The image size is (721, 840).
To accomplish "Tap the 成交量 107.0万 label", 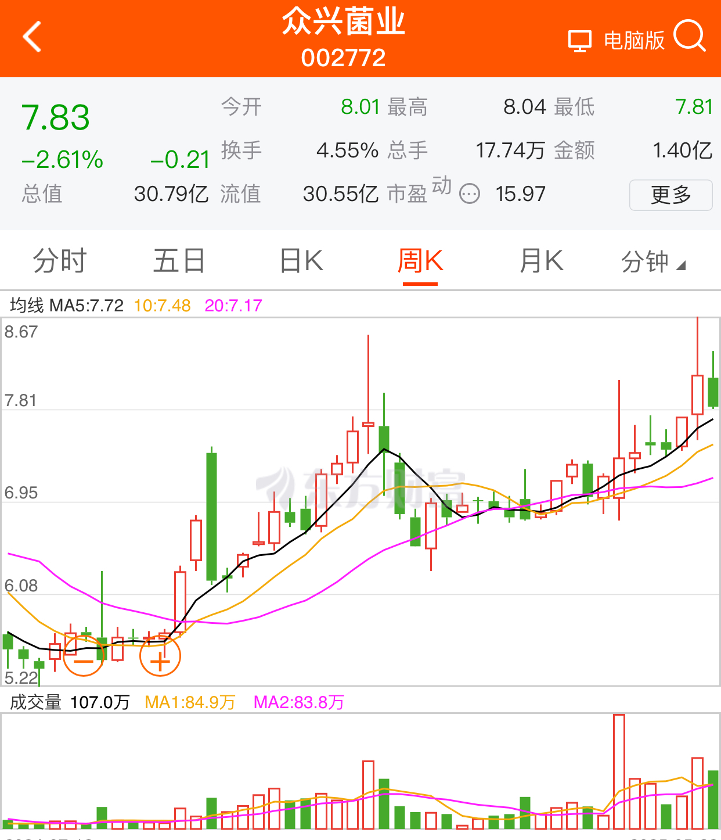I will click(70, 702).
